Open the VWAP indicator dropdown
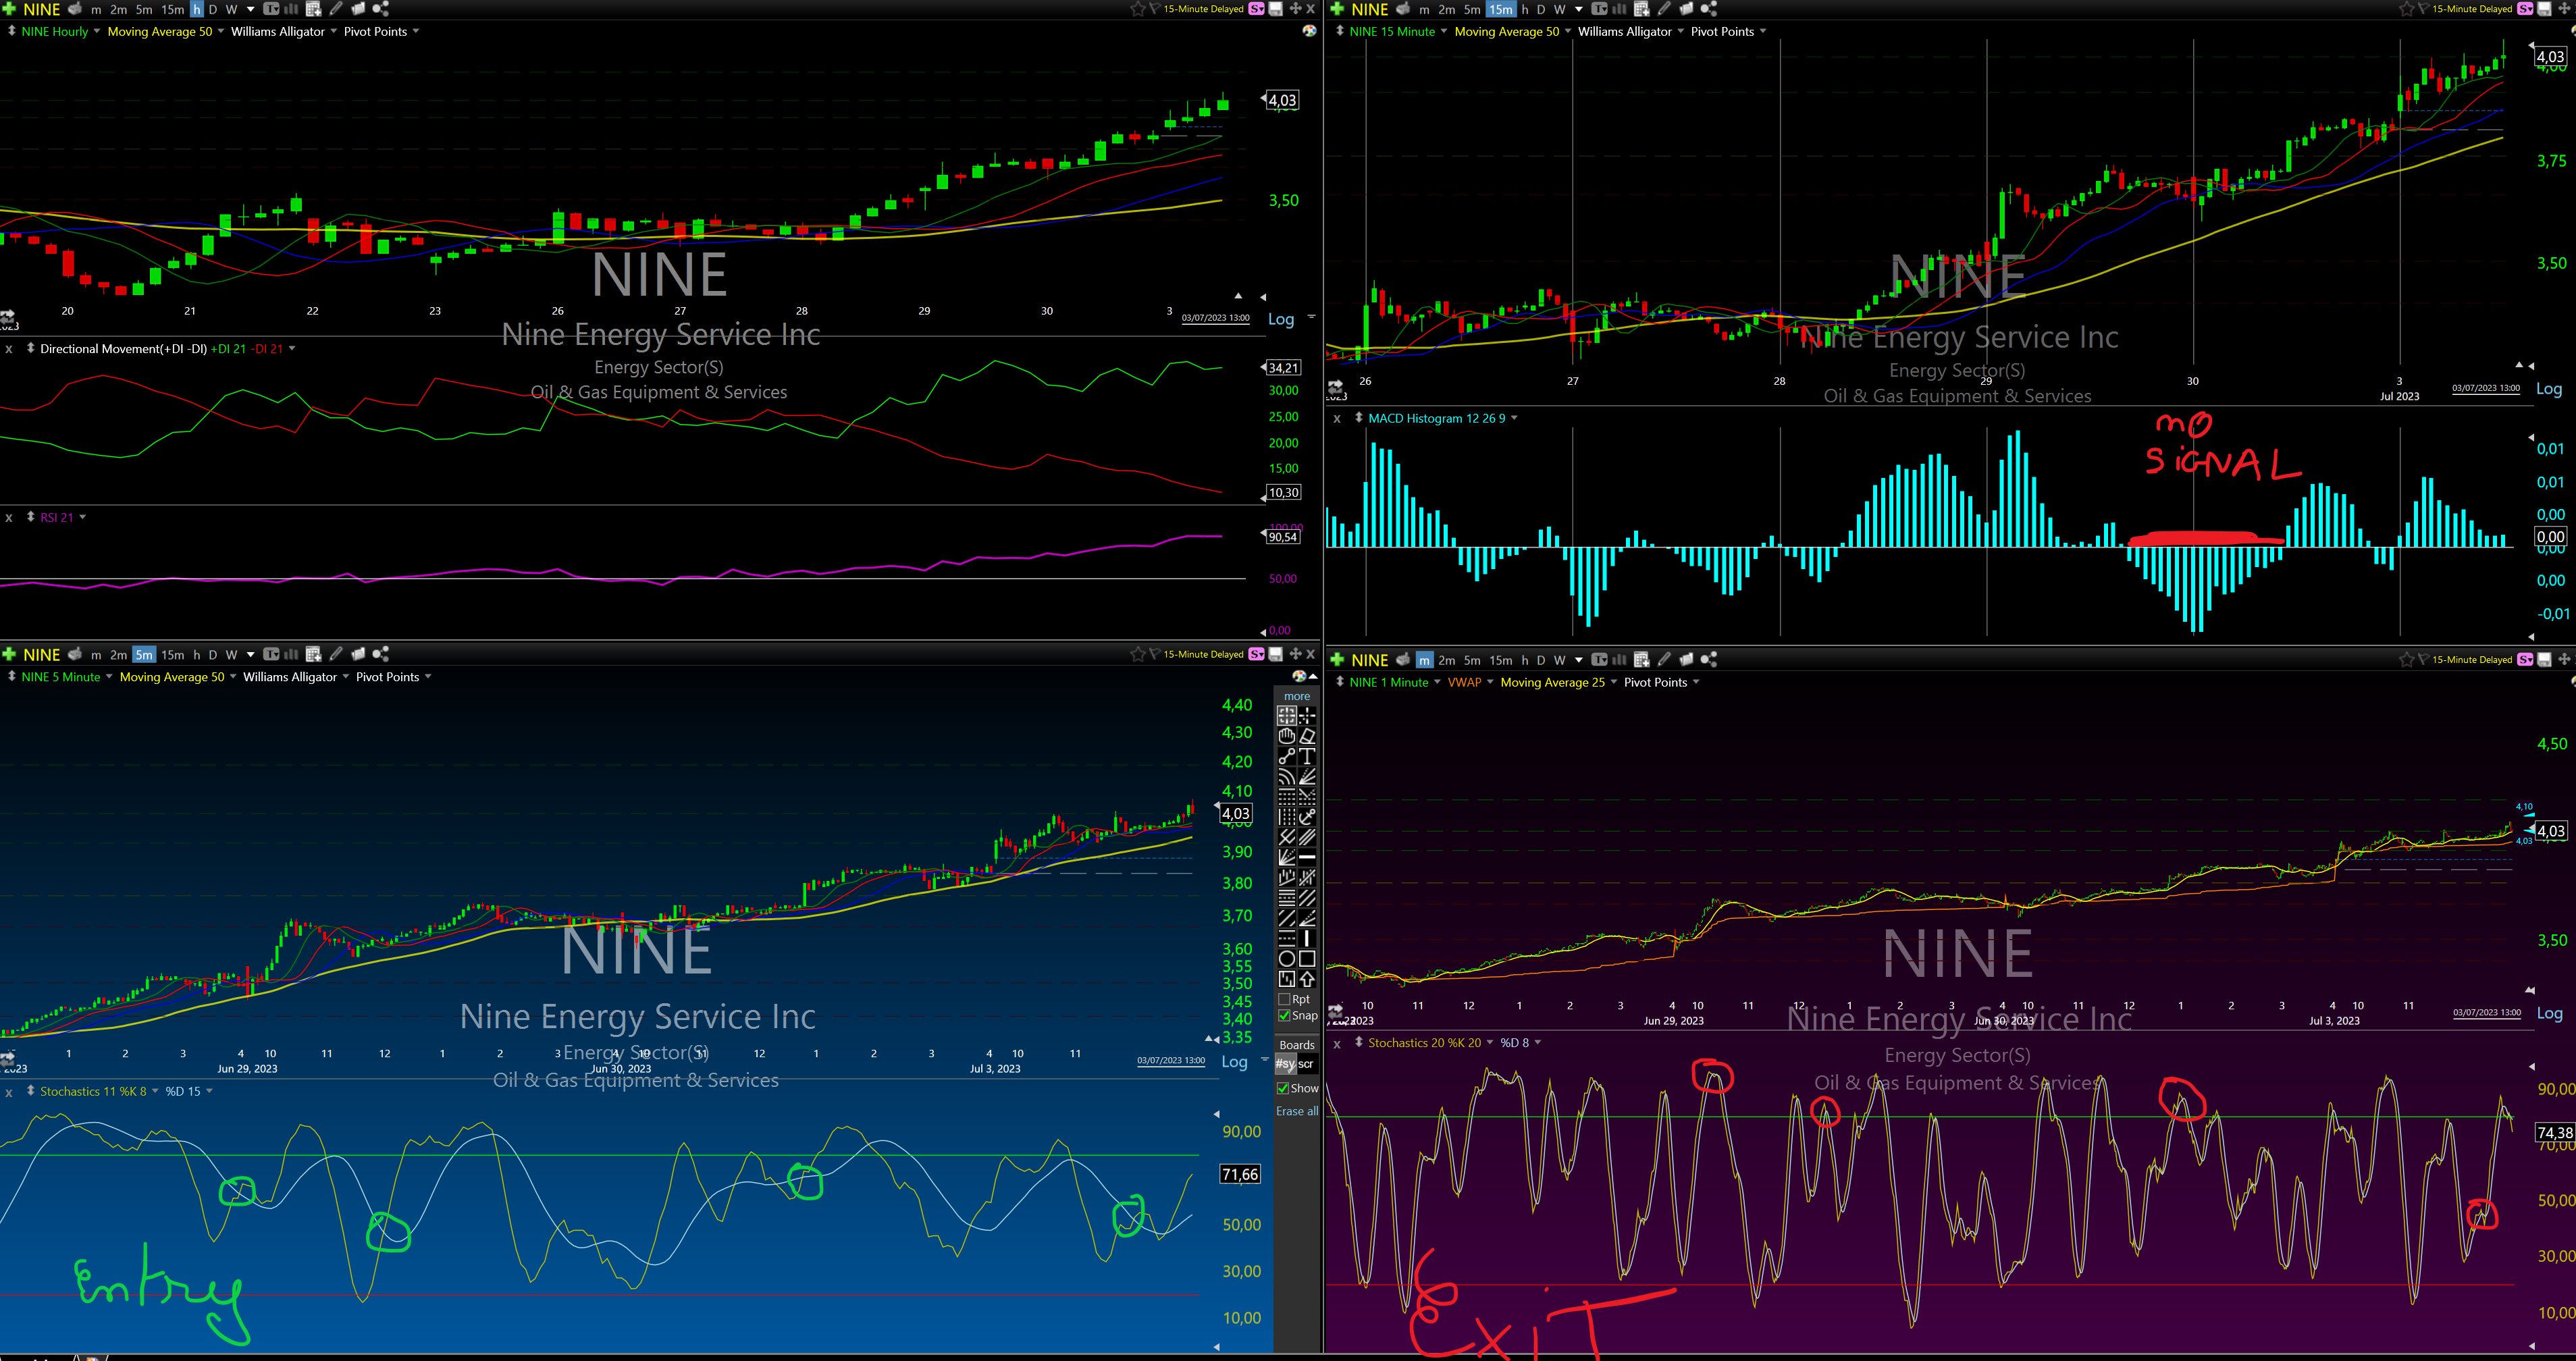Screen dimensions: 2576x1361 pos(1490,682)
